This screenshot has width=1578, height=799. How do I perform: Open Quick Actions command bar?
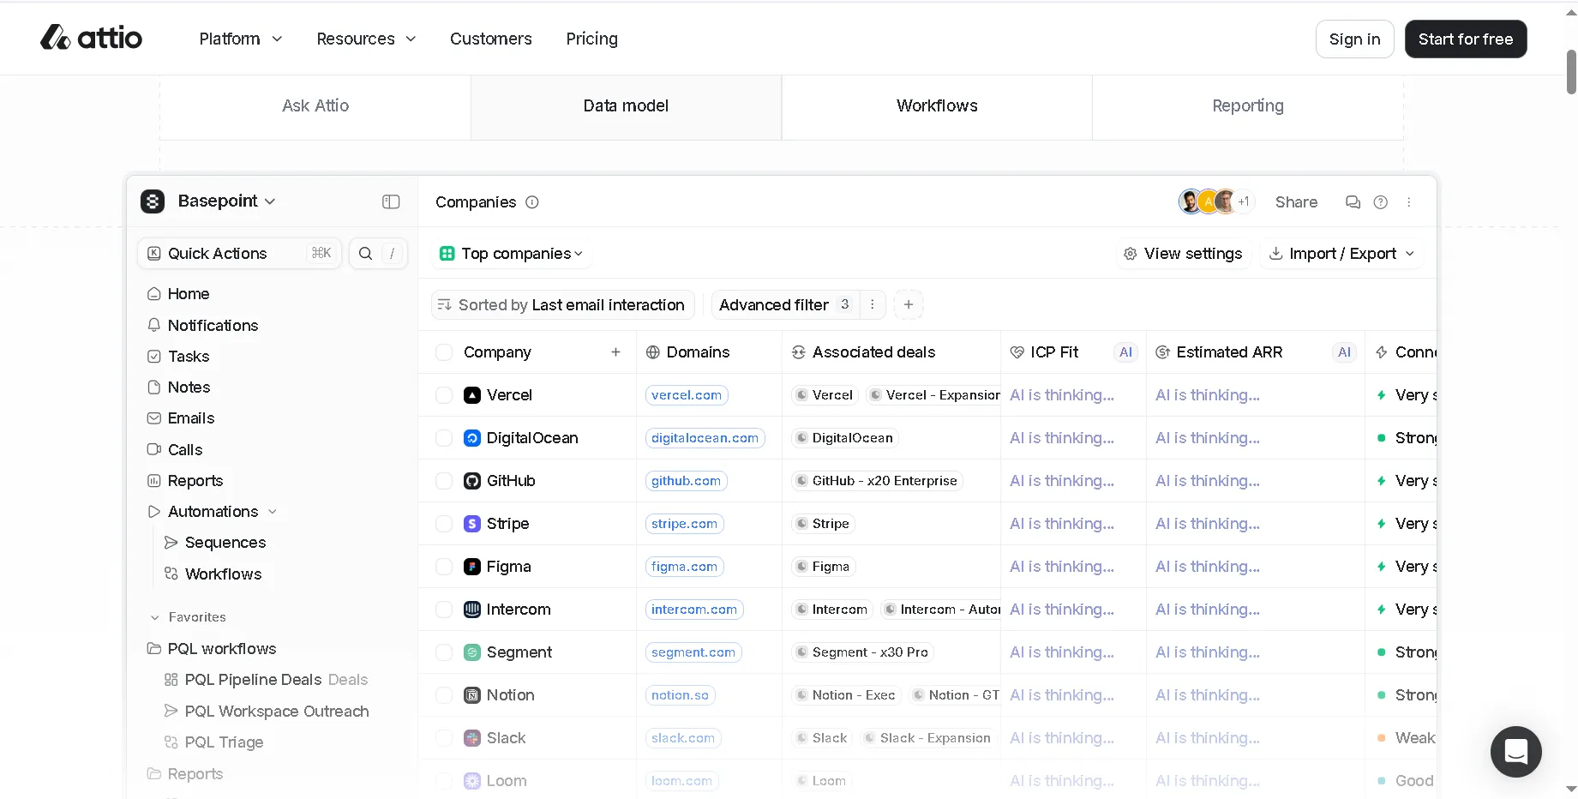coord(240,253)
